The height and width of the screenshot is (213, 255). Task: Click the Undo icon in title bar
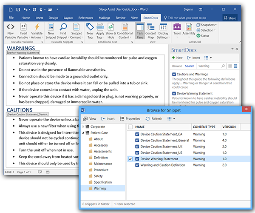pyautogui.click(x=25, y=9)
